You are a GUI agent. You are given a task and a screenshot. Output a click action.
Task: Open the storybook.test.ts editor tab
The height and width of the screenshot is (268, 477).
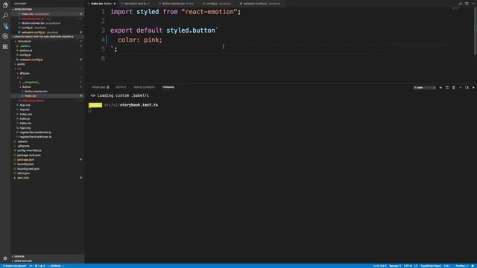click(135, 4)
